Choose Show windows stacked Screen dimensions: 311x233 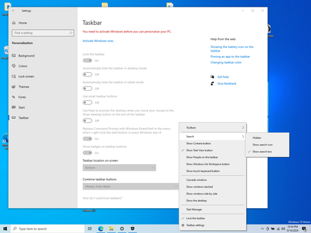tap(213, 186)
